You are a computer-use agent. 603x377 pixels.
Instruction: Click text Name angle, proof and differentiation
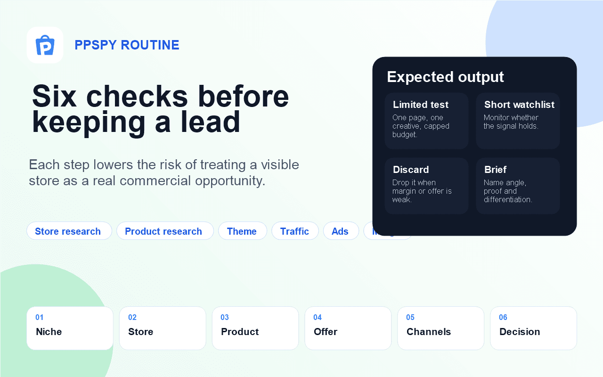click(508, 191)
